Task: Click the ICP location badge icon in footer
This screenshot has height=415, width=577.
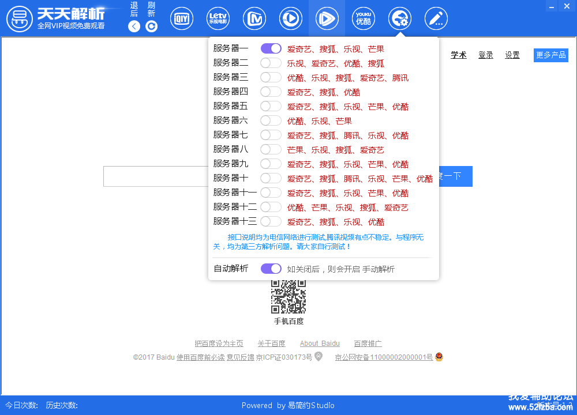Action: 319,356
